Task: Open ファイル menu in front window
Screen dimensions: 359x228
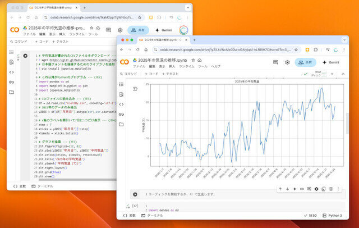Action: click(139, 66)
